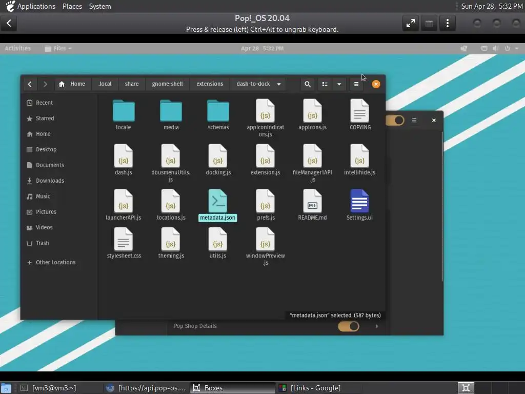The width and height of the screenshot is (525, 394).
Task: Open view options dropdown arrow in Files
Action: pos(339,84)
